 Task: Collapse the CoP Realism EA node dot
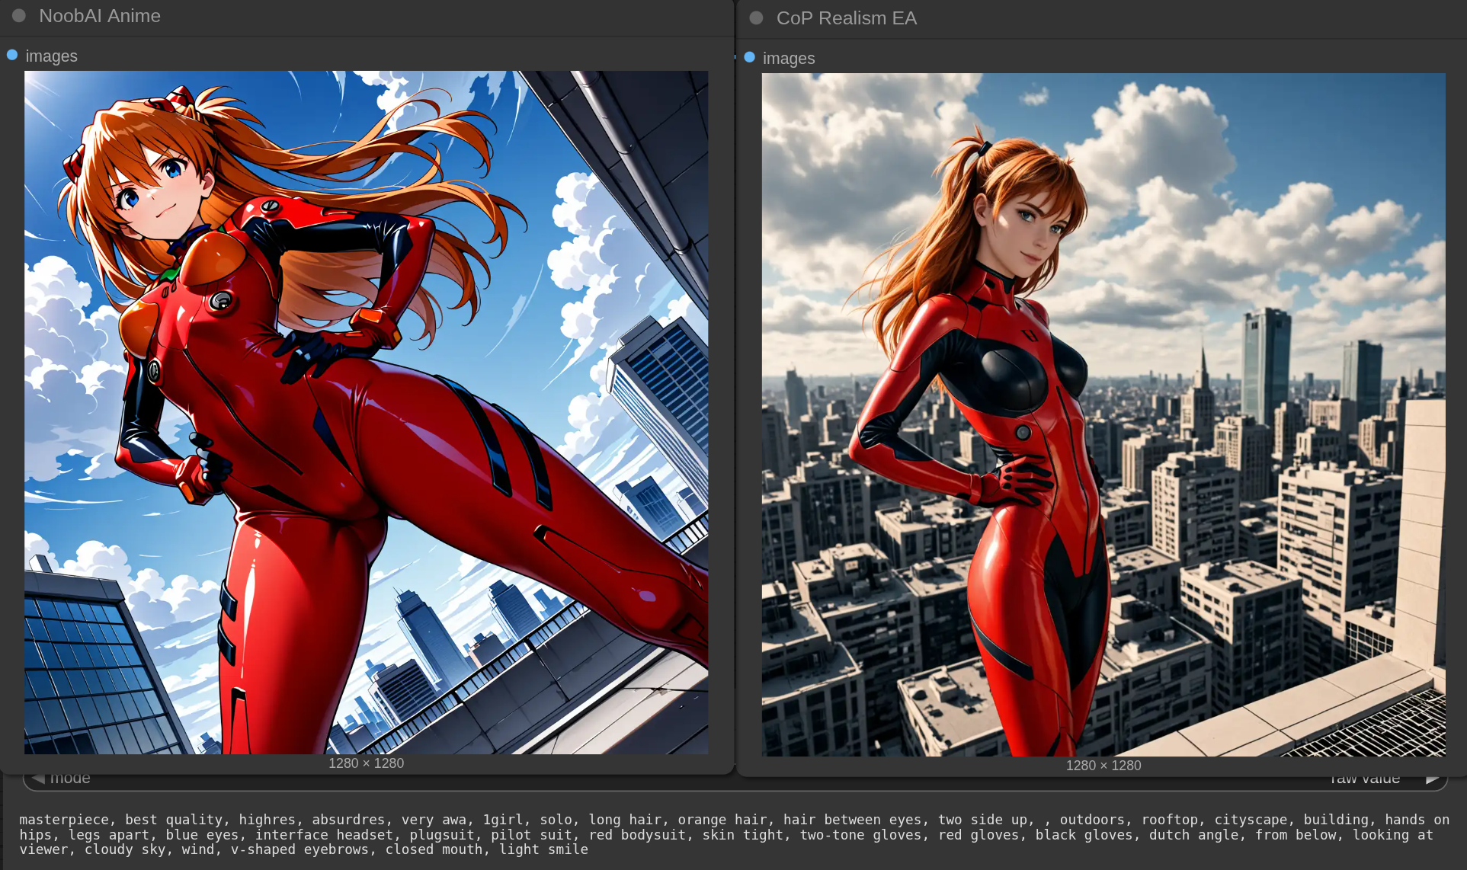coord(756,18)
